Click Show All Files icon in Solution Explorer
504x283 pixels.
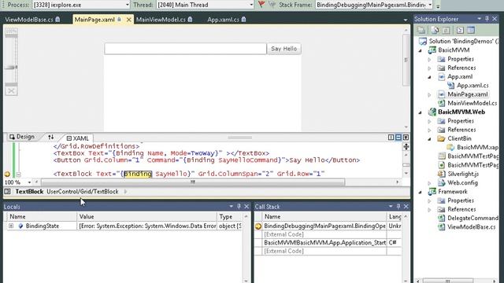tap(435, 30)
